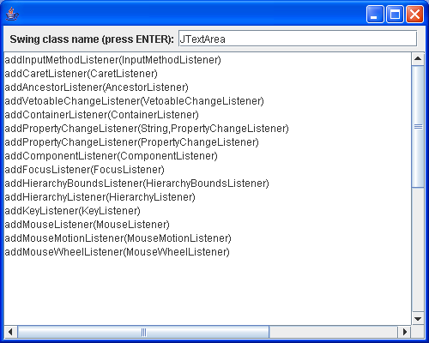
Task: Click the addHierarchyBoundsListener(HierarchyBoundsListener) line
Action: [x=137, y=184]
